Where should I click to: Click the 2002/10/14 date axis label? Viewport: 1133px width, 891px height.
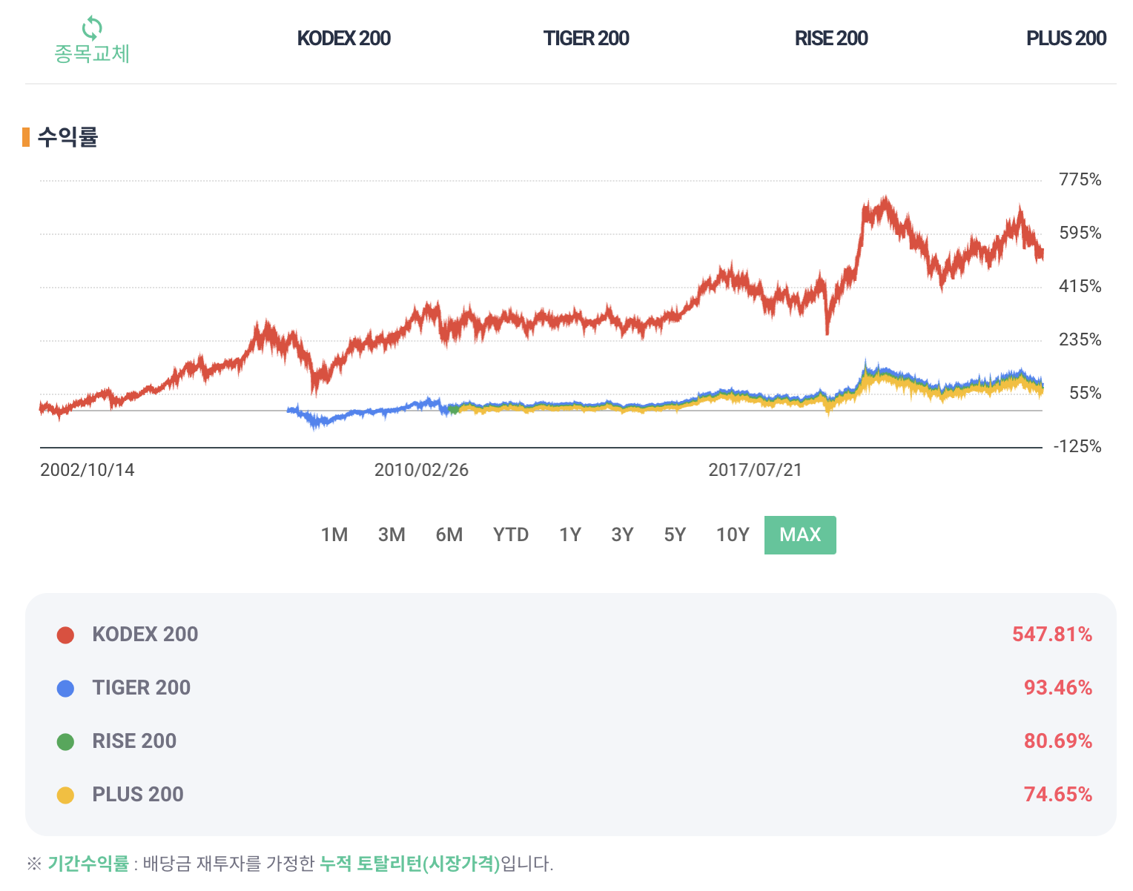[87, 470]
